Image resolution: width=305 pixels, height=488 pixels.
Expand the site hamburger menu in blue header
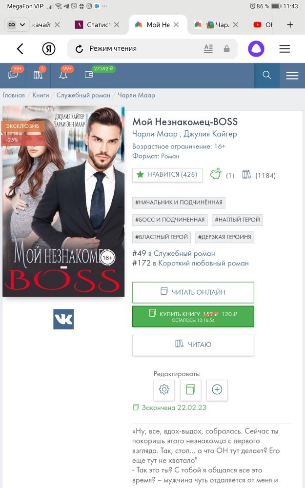(292, 76)
